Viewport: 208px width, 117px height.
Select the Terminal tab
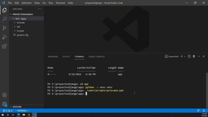point(79,57)
